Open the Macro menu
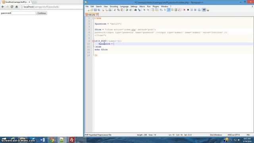 142,6
